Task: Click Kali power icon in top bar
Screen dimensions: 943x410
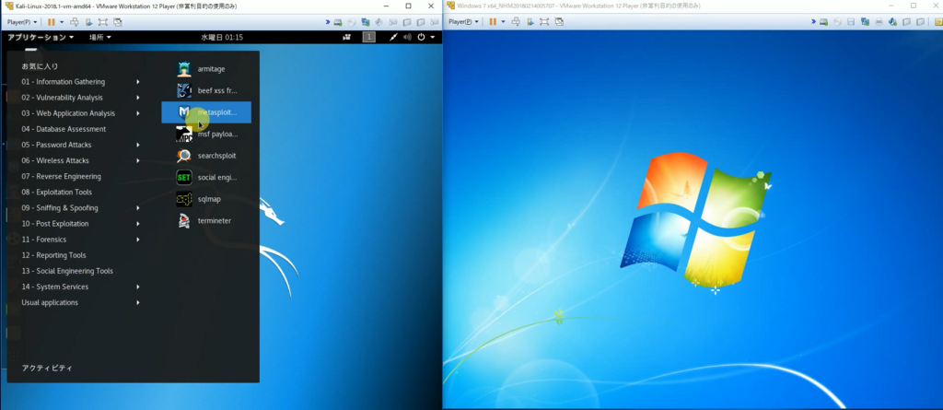Action: point(421,38)
